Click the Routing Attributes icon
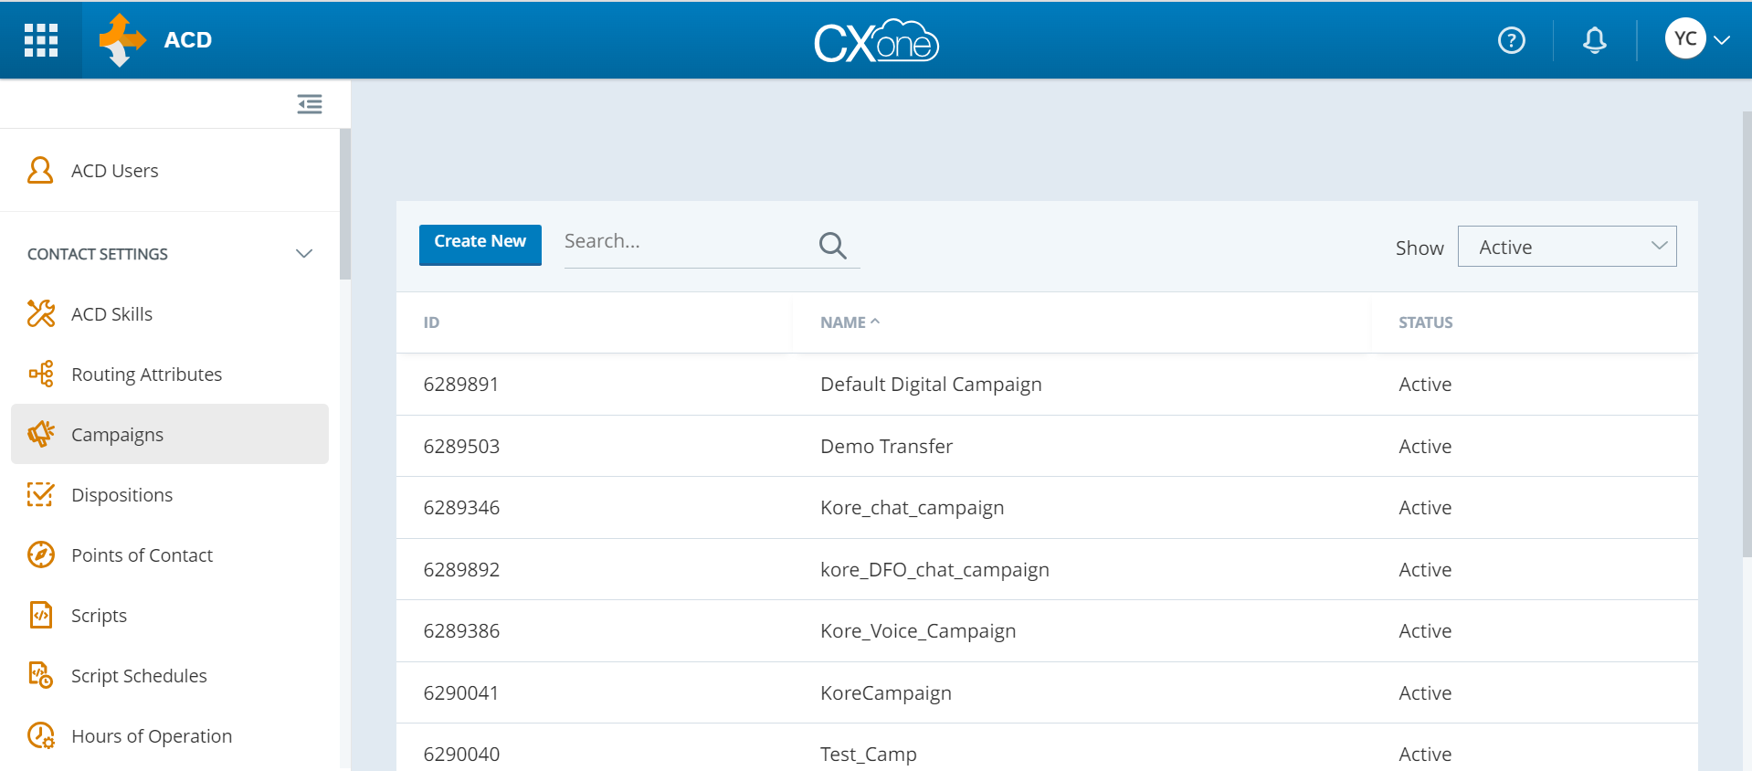Screen dimensions: 1752x771 click(x=41, y=374)
